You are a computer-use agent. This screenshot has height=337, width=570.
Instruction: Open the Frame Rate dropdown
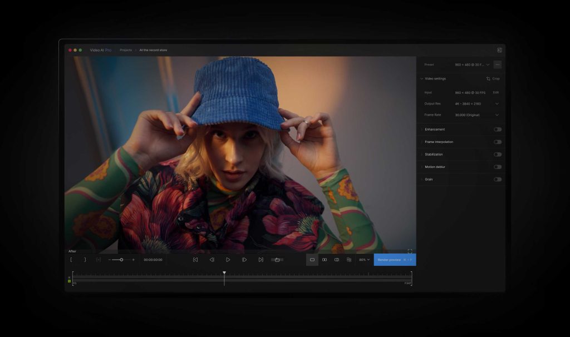click(x=476, y=115)
